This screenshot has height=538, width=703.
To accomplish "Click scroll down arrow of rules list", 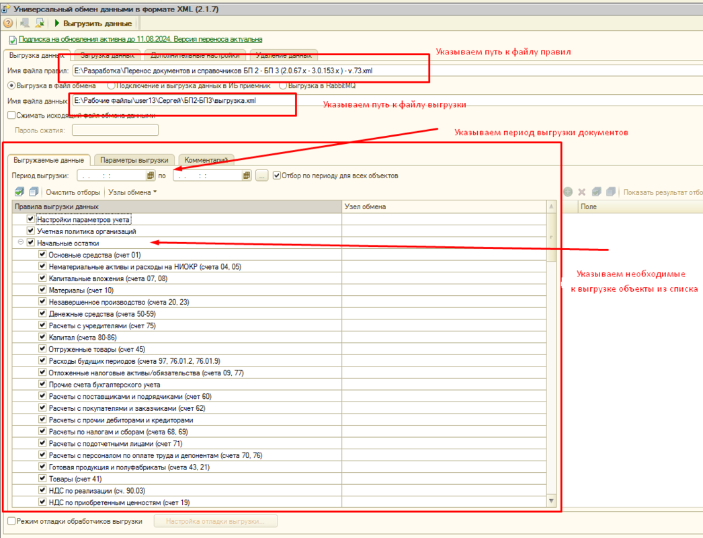I will [552, 500].
